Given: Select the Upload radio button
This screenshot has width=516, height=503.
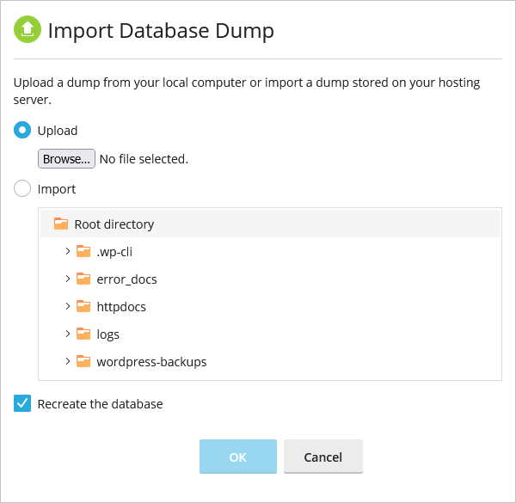Looking at the screenshot, I should (22, 131).
